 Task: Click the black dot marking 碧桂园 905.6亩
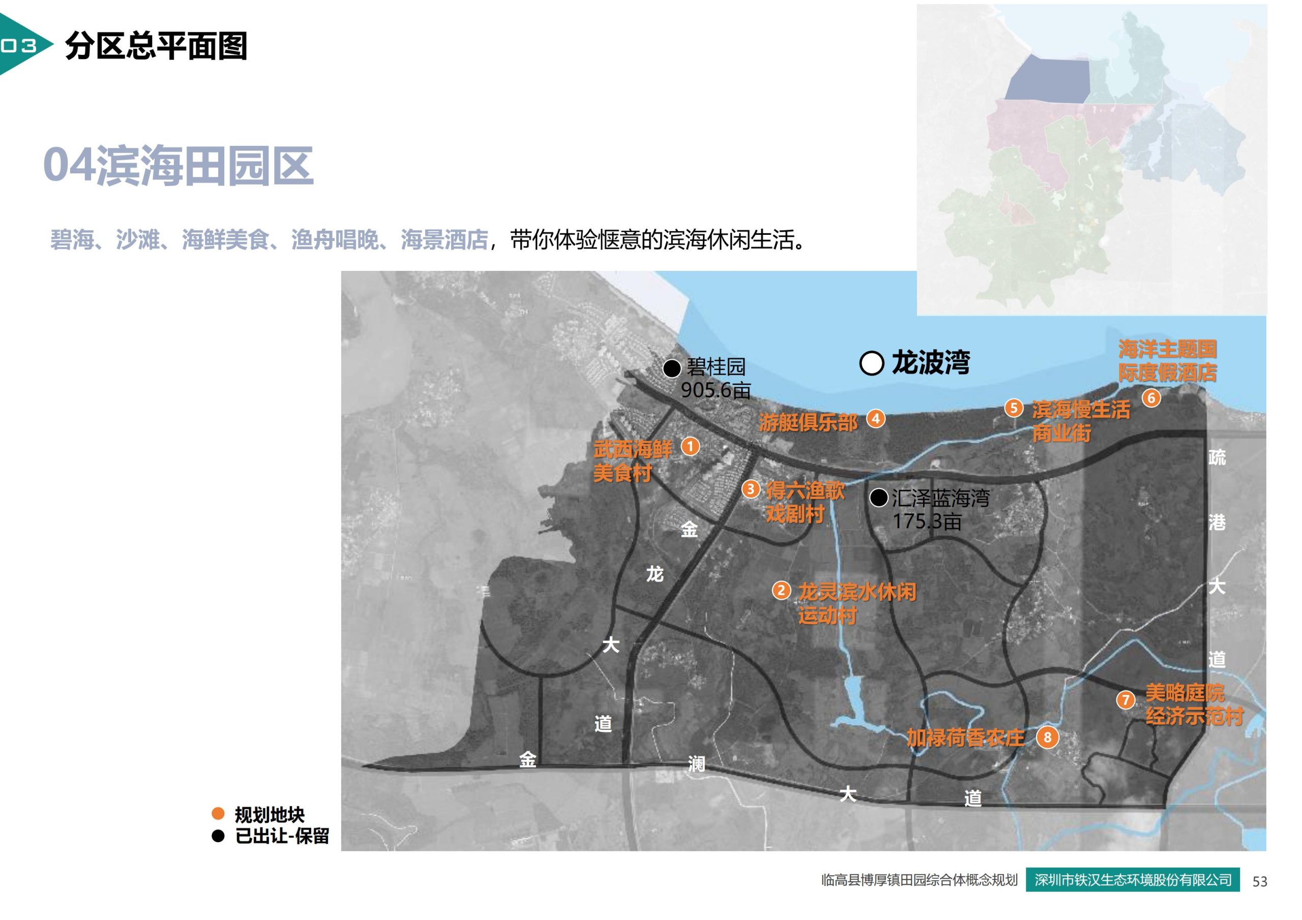pos(673,369)
